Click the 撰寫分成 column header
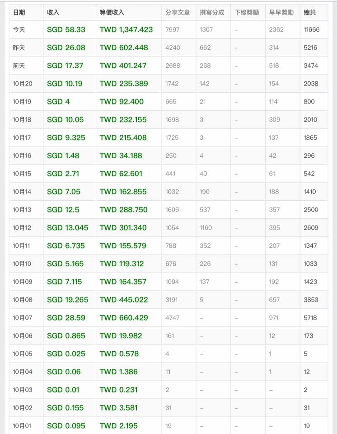337x434 pixels. tap(212, 12)
